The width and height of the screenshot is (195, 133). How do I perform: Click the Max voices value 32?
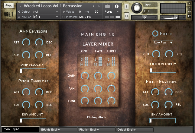point(96,12)
